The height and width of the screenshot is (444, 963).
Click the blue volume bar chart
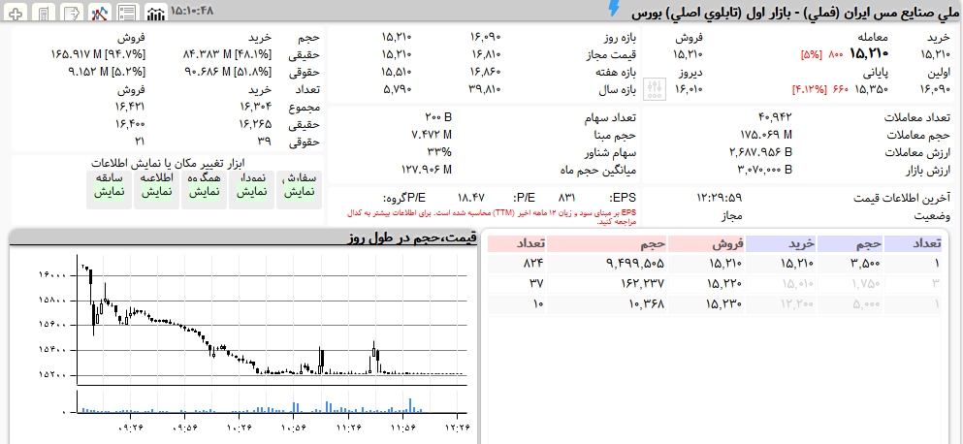[273, 401]
